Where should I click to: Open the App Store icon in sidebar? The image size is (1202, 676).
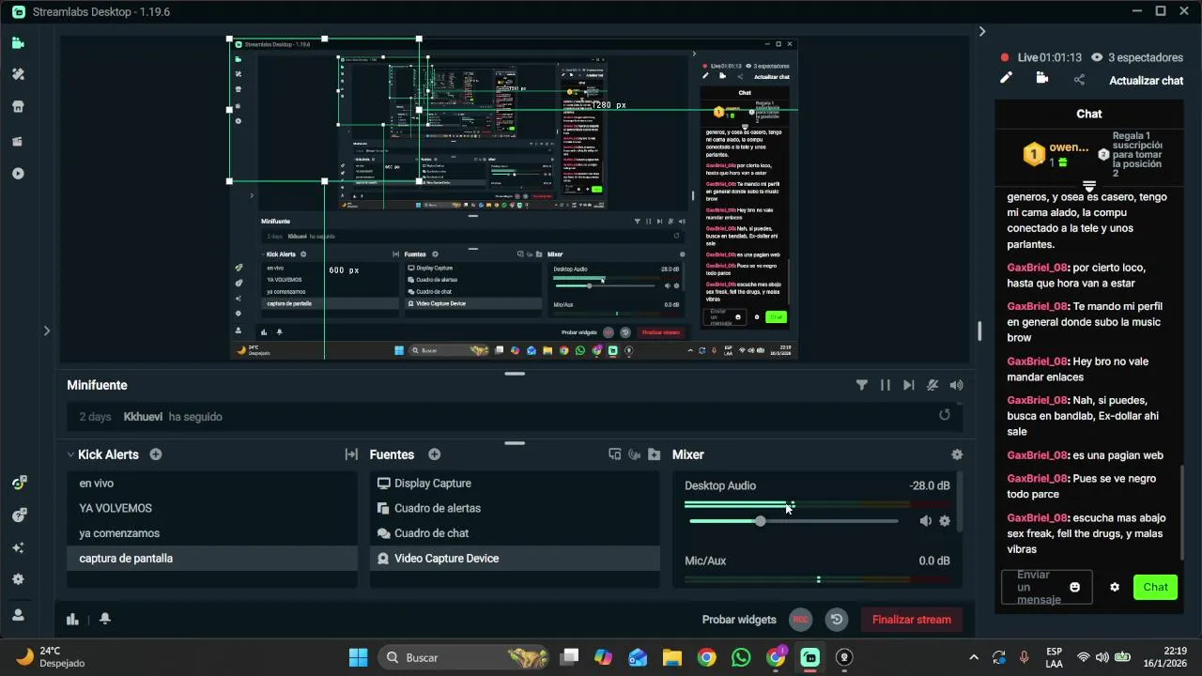18,107
